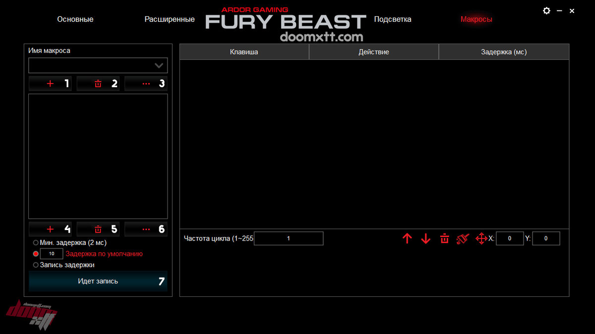Open the Макросы tab
This screenshot has width=595, height=334.
click(476, 19)
